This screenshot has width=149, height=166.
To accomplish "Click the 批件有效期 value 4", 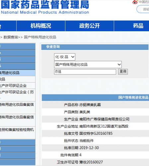I will pyautogui.click(x=80, y=155).
